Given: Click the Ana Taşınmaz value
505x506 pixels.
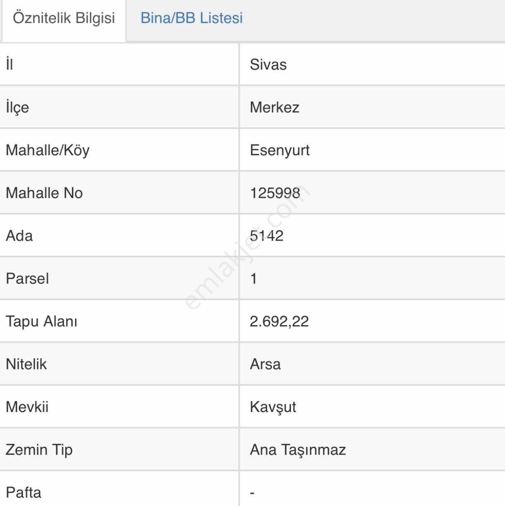Looking at the screenshot, I should (298, 450).
